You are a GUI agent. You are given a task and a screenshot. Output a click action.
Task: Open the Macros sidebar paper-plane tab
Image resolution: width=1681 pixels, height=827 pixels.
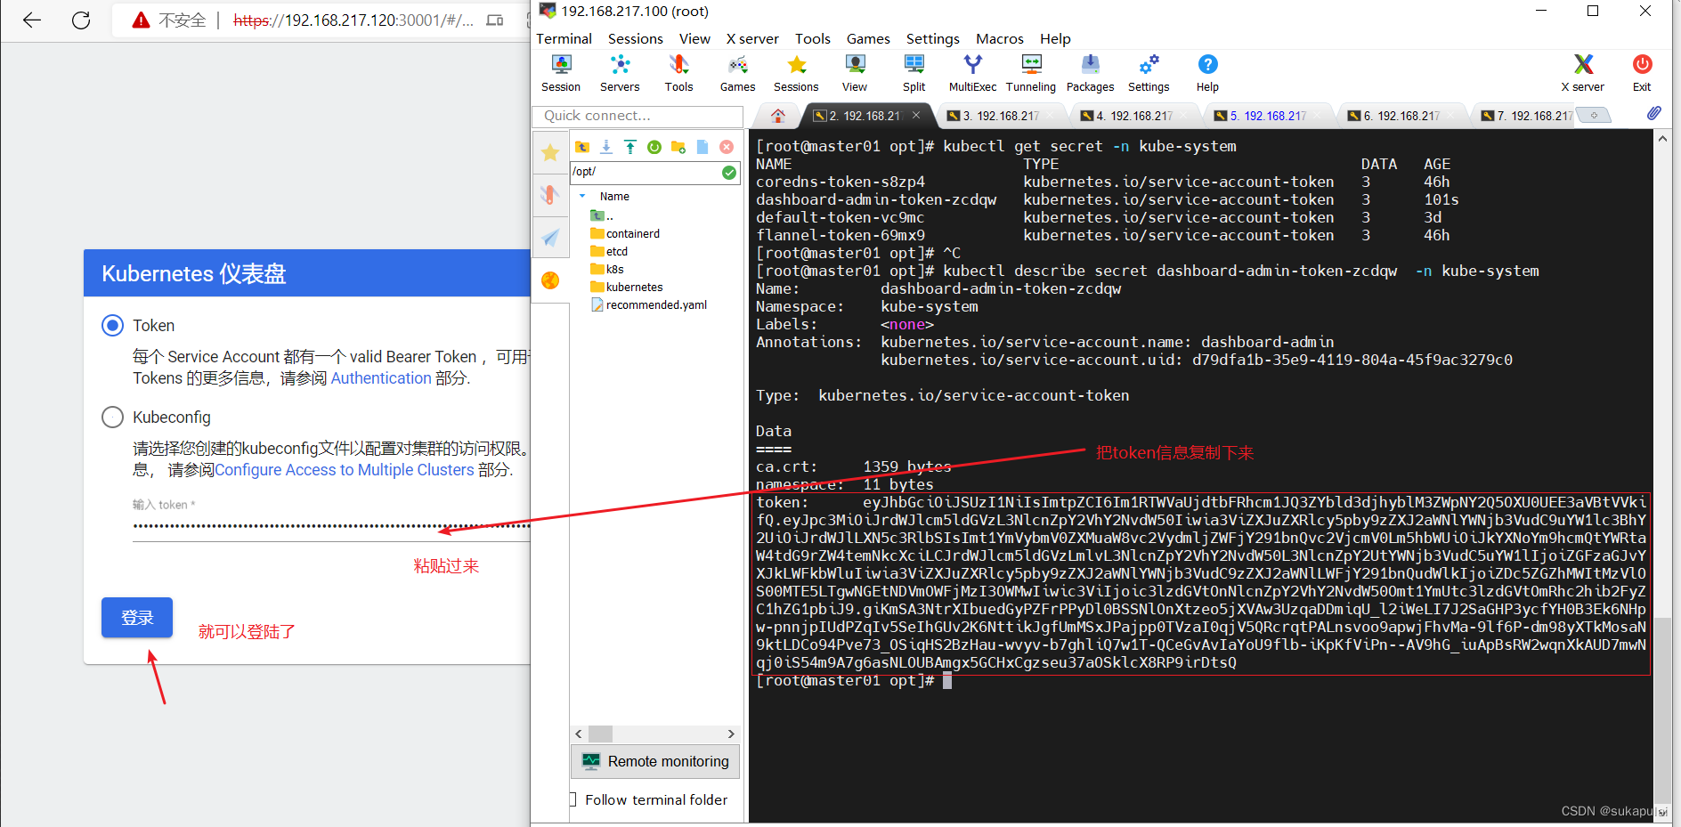coord(550,238)
